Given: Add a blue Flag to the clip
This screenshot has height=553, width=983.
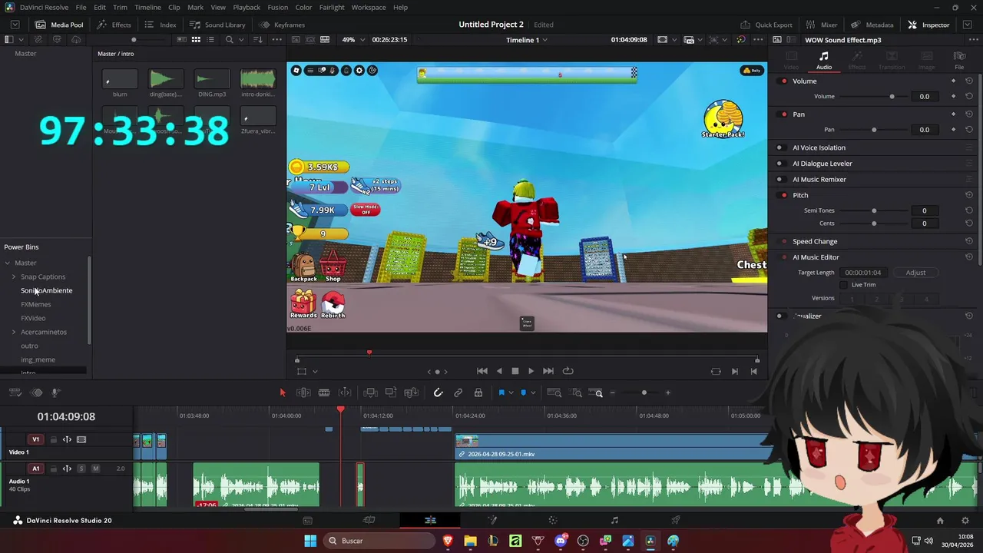Looking at the screenshot, I should pos(501,392).
